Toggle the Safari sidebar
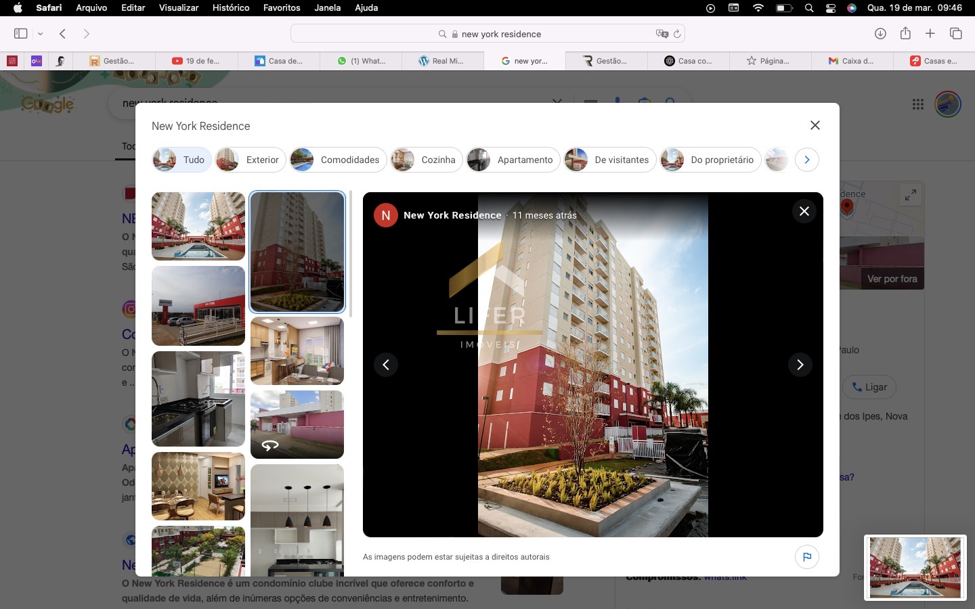This screenshot has width=975, height=609. (20, 34)
